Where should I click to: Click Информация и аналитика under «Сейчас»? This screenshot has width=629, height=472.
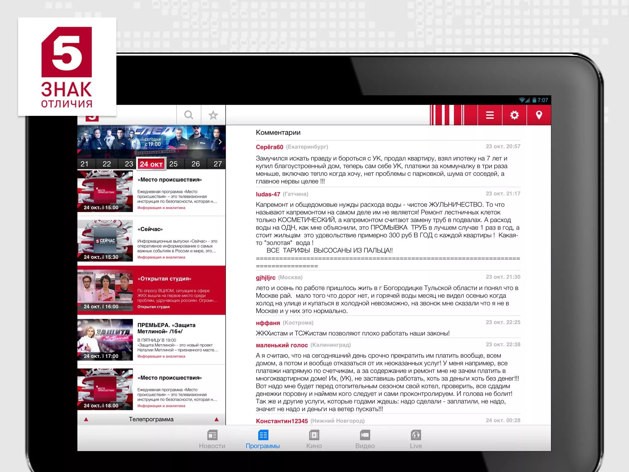point(161,257)
